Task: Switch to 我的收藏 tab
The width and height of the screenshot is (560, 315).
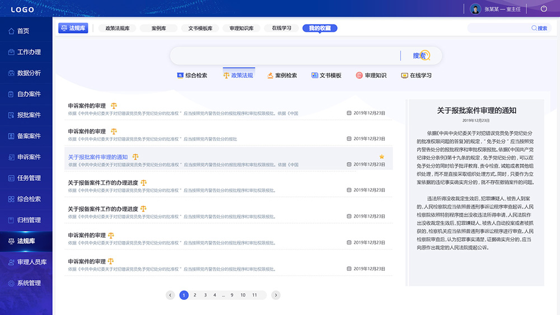Action: pos(320,28)
